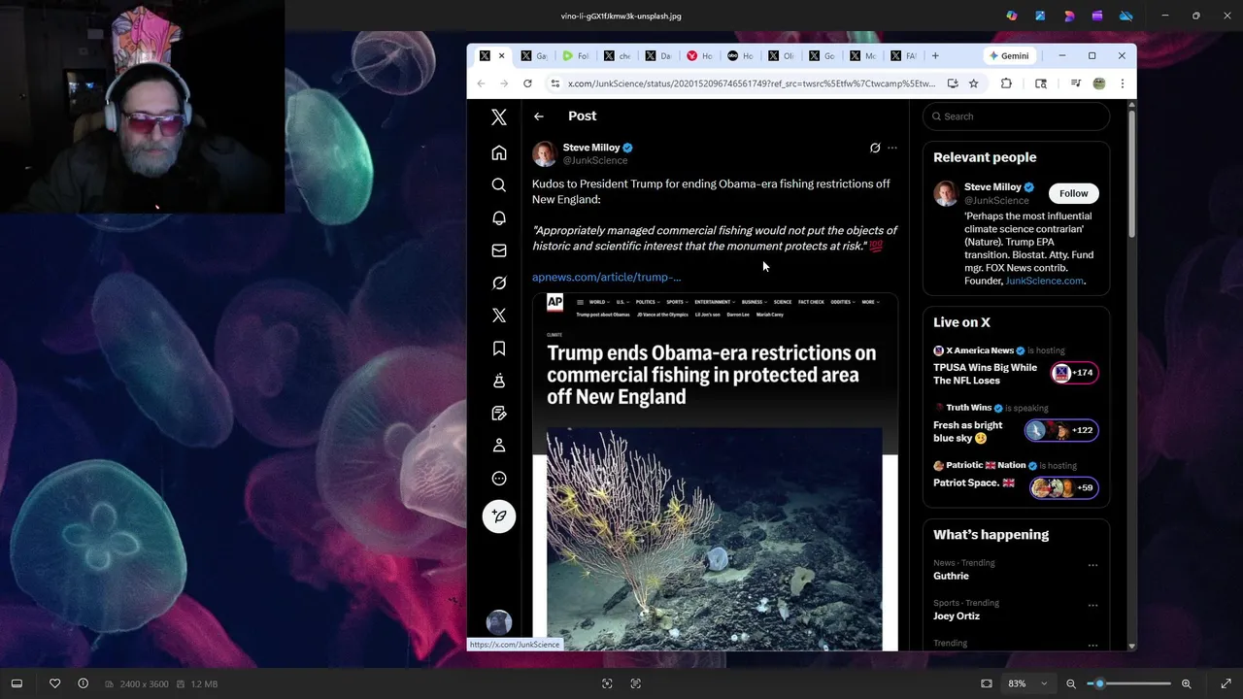Click the browser back arrow

[481, 83]
